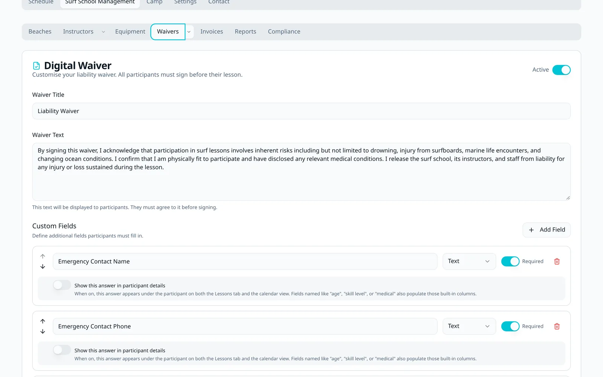Select Surf School Management top tab
Screen dimensions: 603x377
[100, 2]
